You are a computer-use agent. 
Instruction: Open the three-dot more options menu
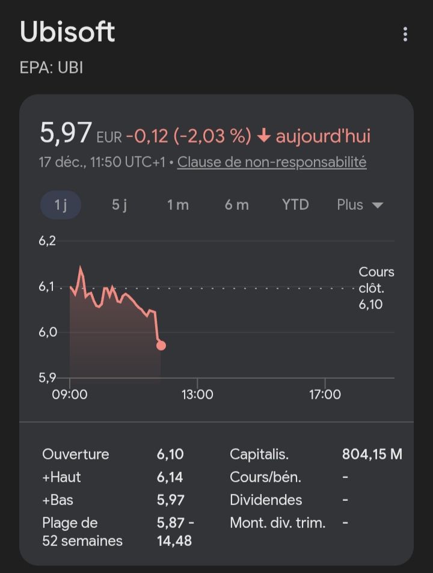(405, 34)
